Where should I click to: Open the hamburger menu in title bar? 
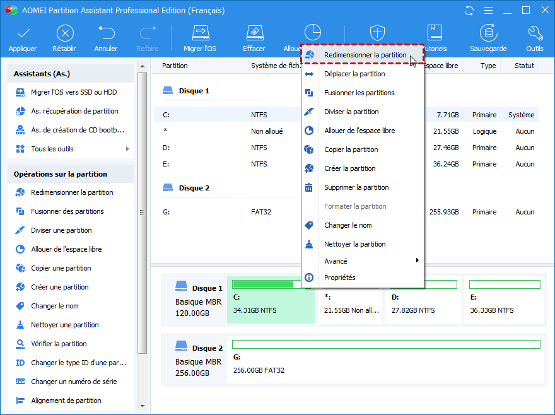(x=487, y=11)
